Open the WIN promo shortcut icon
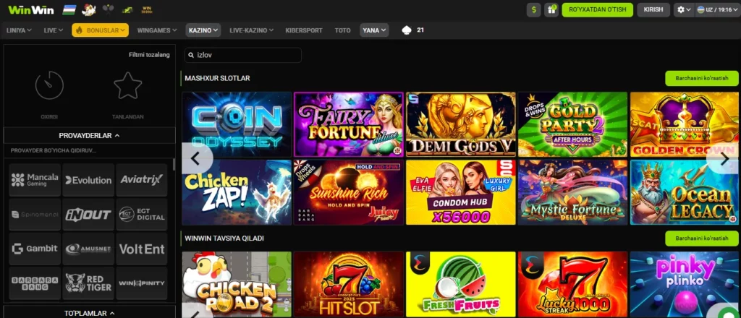Screen dimensions: 741x318 click(147, 9)
